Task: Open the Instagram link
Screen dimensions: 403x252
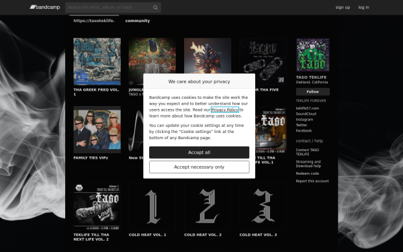Action: pos(304,120)
